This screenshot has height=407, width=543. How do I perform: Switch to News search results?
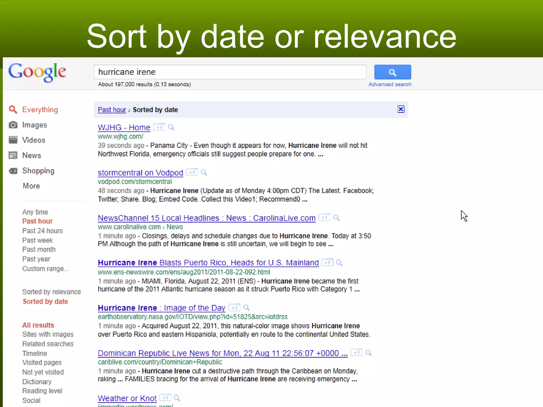[x=32, y=155]
